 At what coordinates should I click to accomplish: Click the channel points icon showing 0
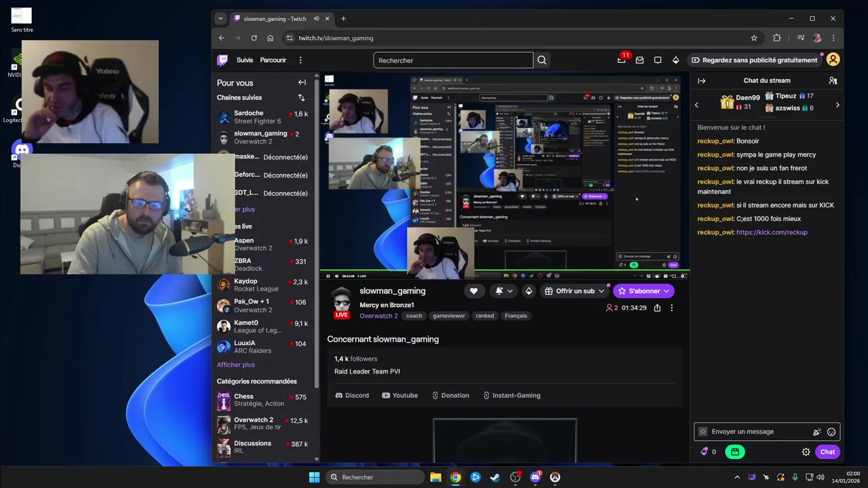(x=708, y=451)
